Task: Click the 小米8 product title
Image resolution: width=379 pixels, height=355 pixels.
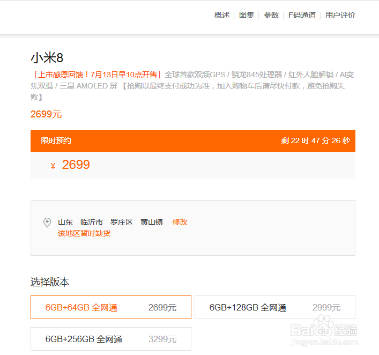Action: point(47,58)
